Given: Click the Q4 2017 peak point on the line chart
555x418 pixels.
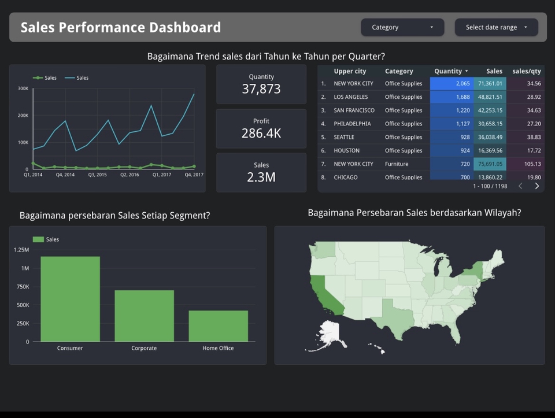Looking at the screenshot, I should point(195,93).
